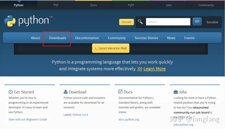
Task: Click the Docs pencil icon
Action: point(121,92)
